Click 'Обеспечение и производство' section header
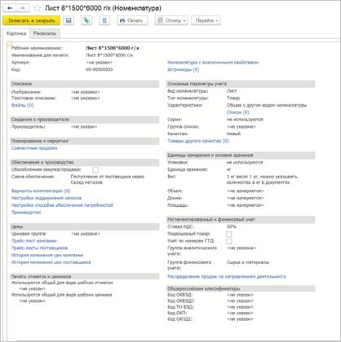 point(85,162)
